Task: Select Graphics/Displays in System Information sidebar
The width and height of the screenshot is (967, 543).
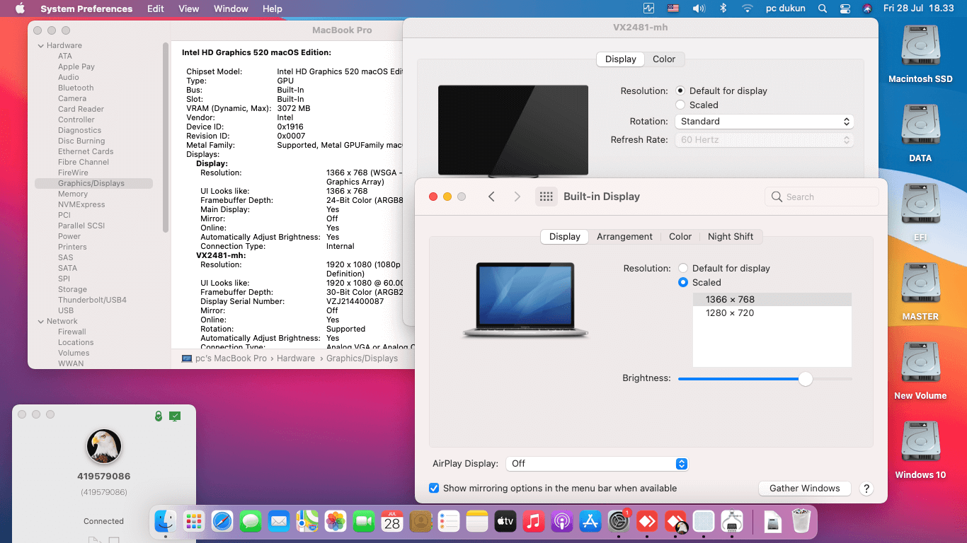Action: click(x=94, y=183)
